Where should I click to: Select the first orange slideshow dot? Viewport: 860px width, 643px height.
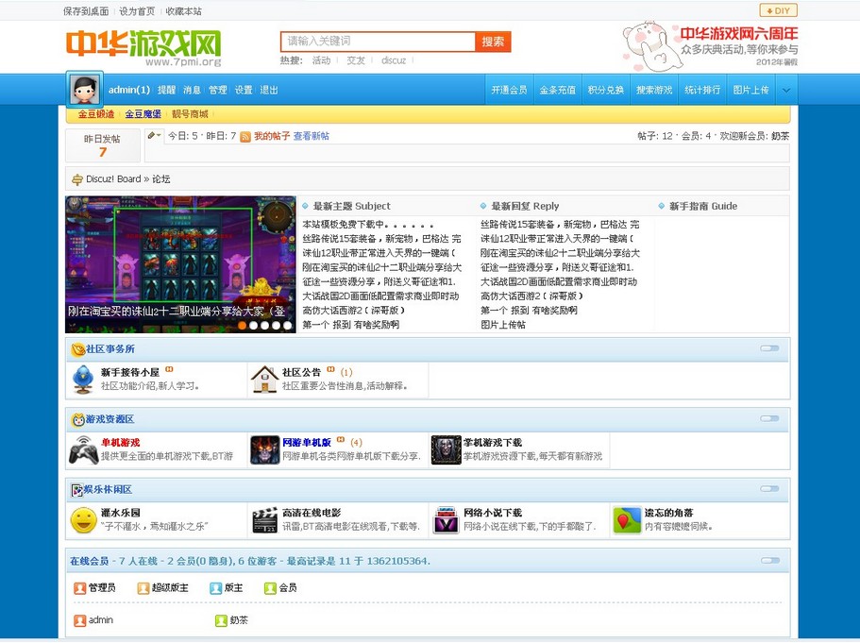coord(242,326)
